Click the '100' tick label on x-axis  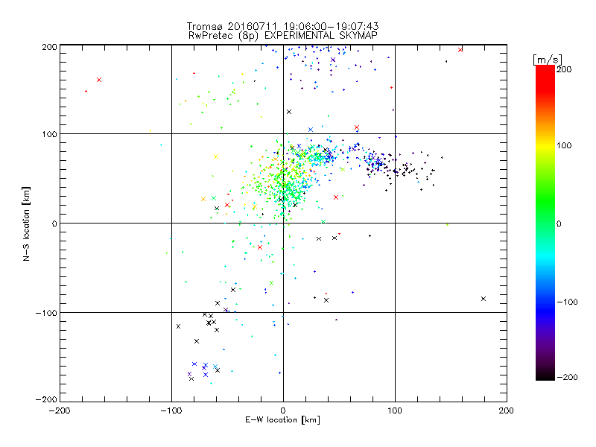(x=395, y=410)
